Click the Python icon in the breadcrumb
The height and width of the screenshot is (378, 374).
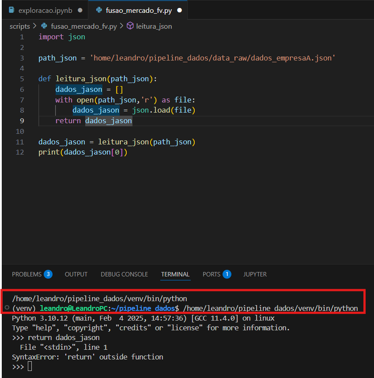pyautogui.click(x=44, y=26)
